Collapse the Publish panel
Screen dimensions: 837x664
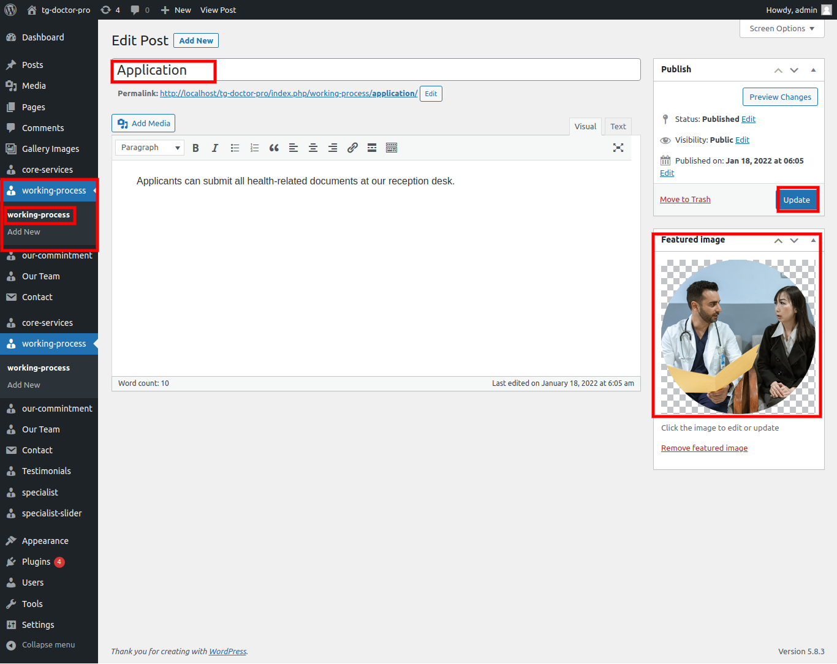[813, 70]
